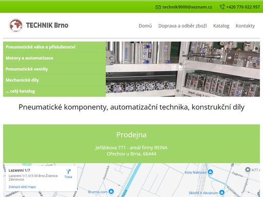Image resolution: width=263 pixels, height=197 pixels.
Task: Open Katalog in top navigation
Action: coord(221,26)
